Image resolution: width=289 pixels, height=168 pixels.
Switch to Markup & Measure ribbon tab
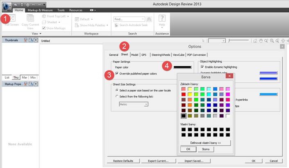point(41,9)
